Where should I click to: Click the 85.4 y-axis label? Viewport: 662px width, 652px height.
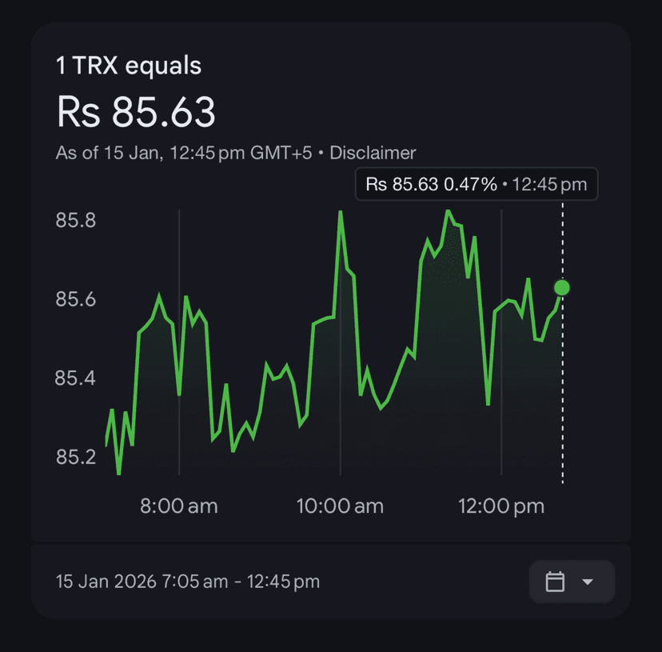click(x=75, y=378)
